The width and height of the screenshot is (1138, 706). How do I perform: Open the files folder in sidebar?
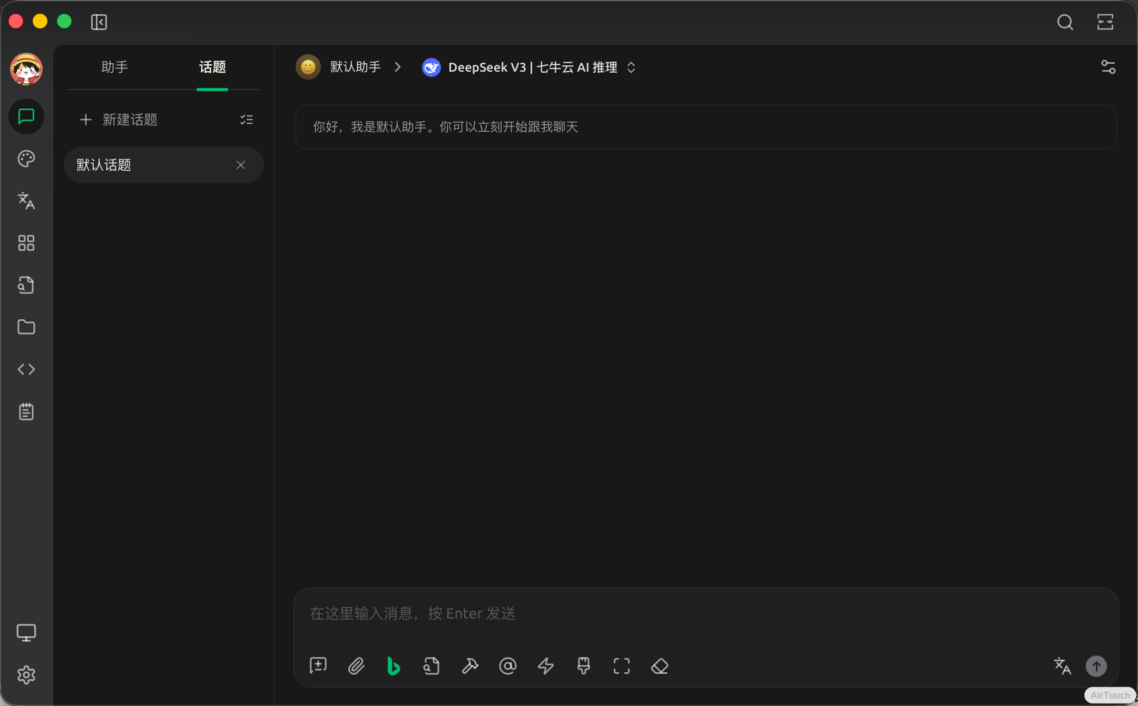tap(26, 327)
